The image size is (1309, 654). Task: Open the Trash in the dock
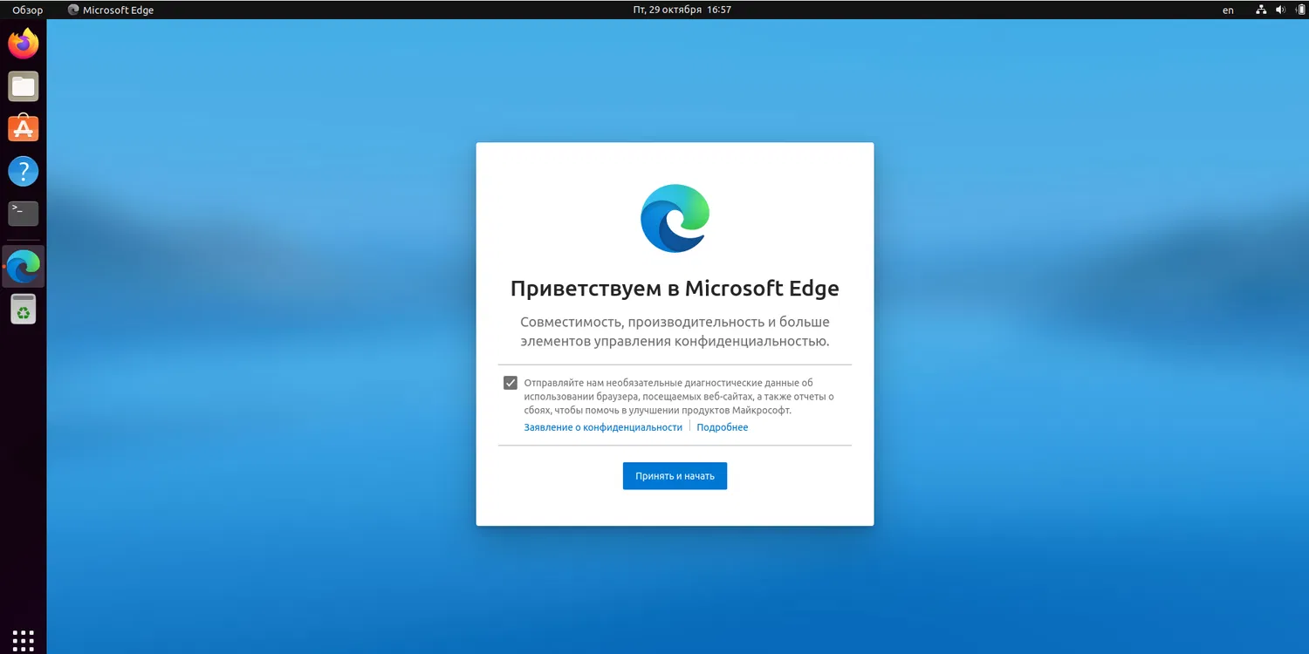point(24,309)
